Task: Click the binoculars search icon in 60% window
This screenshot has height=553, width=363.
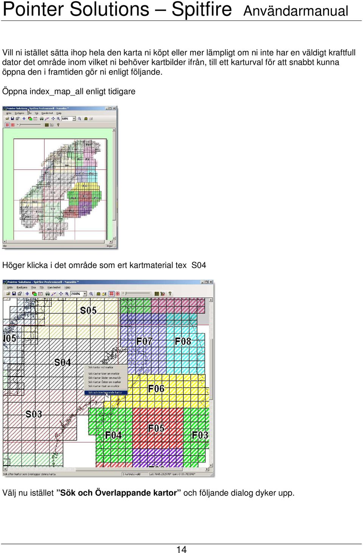Action: tap(42, 119)
